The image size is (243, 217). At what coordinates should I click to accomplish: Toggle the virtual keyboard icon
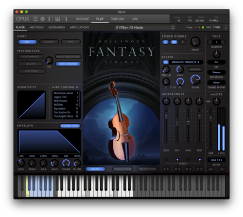(57, 19)
